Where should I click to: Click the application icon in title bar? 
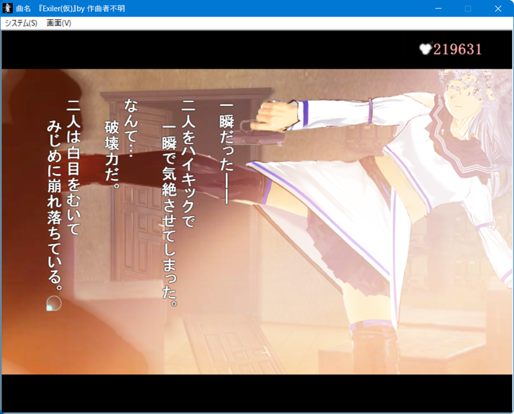pyautogui.click(x=8, y=8)
